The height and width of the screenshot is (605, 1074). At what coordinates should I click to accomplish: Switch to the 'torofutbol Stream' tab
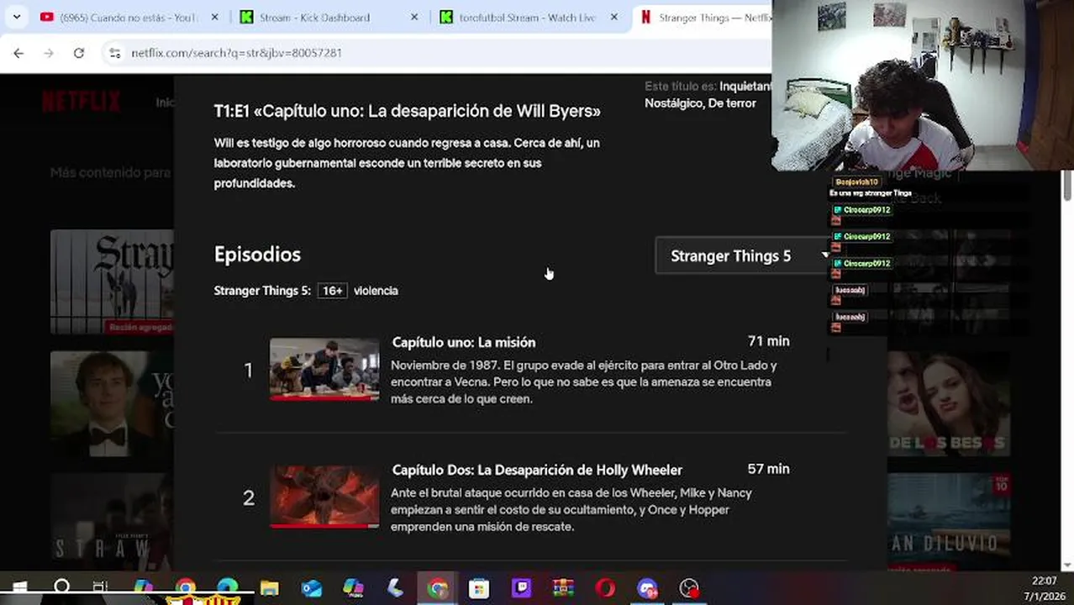point(527,17)
